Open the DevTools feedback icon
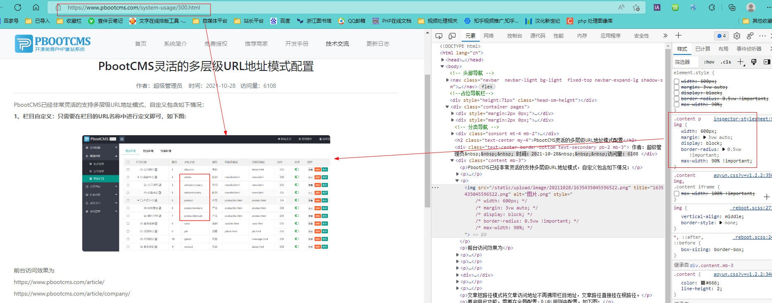Viewport: 772px width, 303px height. (750, 36)
